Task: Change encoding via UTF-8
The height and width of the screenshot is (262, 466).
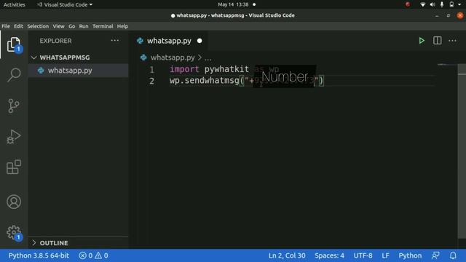Action: (363, 255)
